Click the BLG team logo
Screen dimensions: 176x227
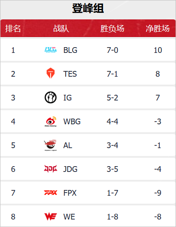point(51,50)
